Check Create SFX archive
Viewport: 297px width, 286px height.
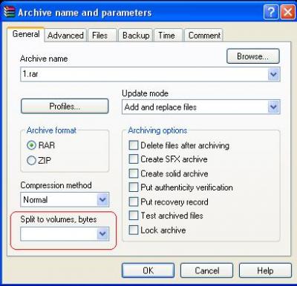click(134, 159)
